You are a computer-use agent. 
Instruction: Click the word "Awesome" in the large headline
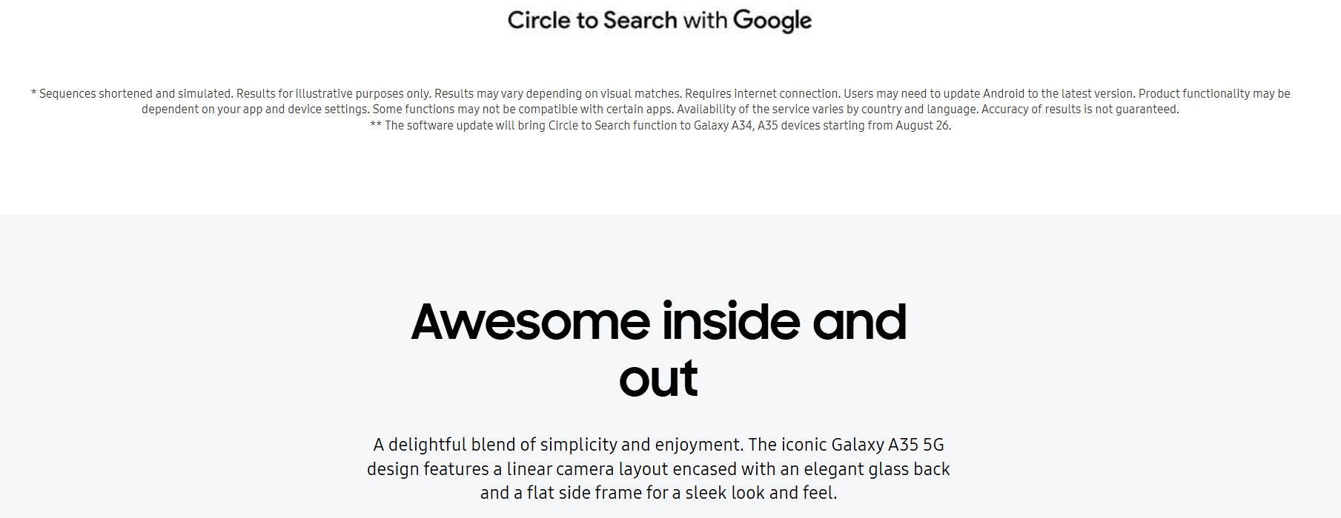pyautogui.click(x=531, y=322)
